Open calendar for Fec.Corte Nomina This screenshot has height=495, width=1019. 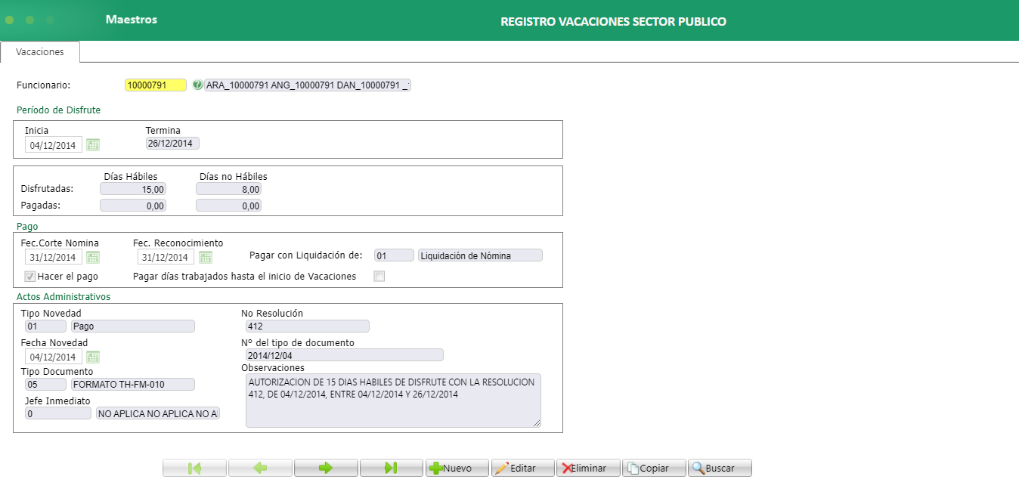point(93,257)
